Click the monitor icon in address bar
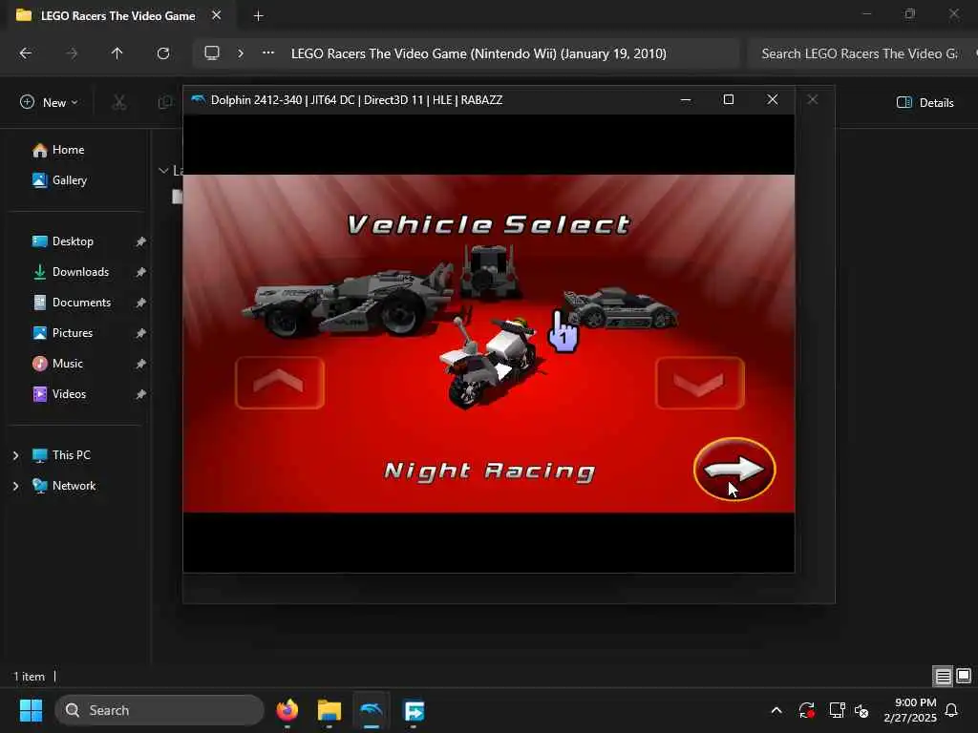 pyautogui.click(x=212, y=53)
